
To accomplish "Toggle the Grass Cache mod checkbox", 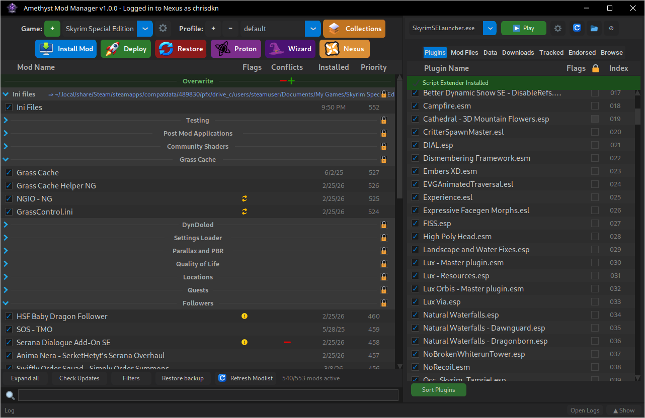I will tap(9, 172).
